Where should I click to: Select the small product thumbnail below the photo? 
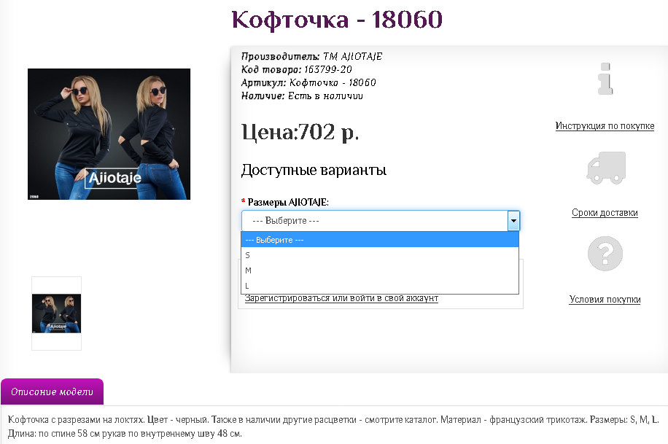(56, 313)
